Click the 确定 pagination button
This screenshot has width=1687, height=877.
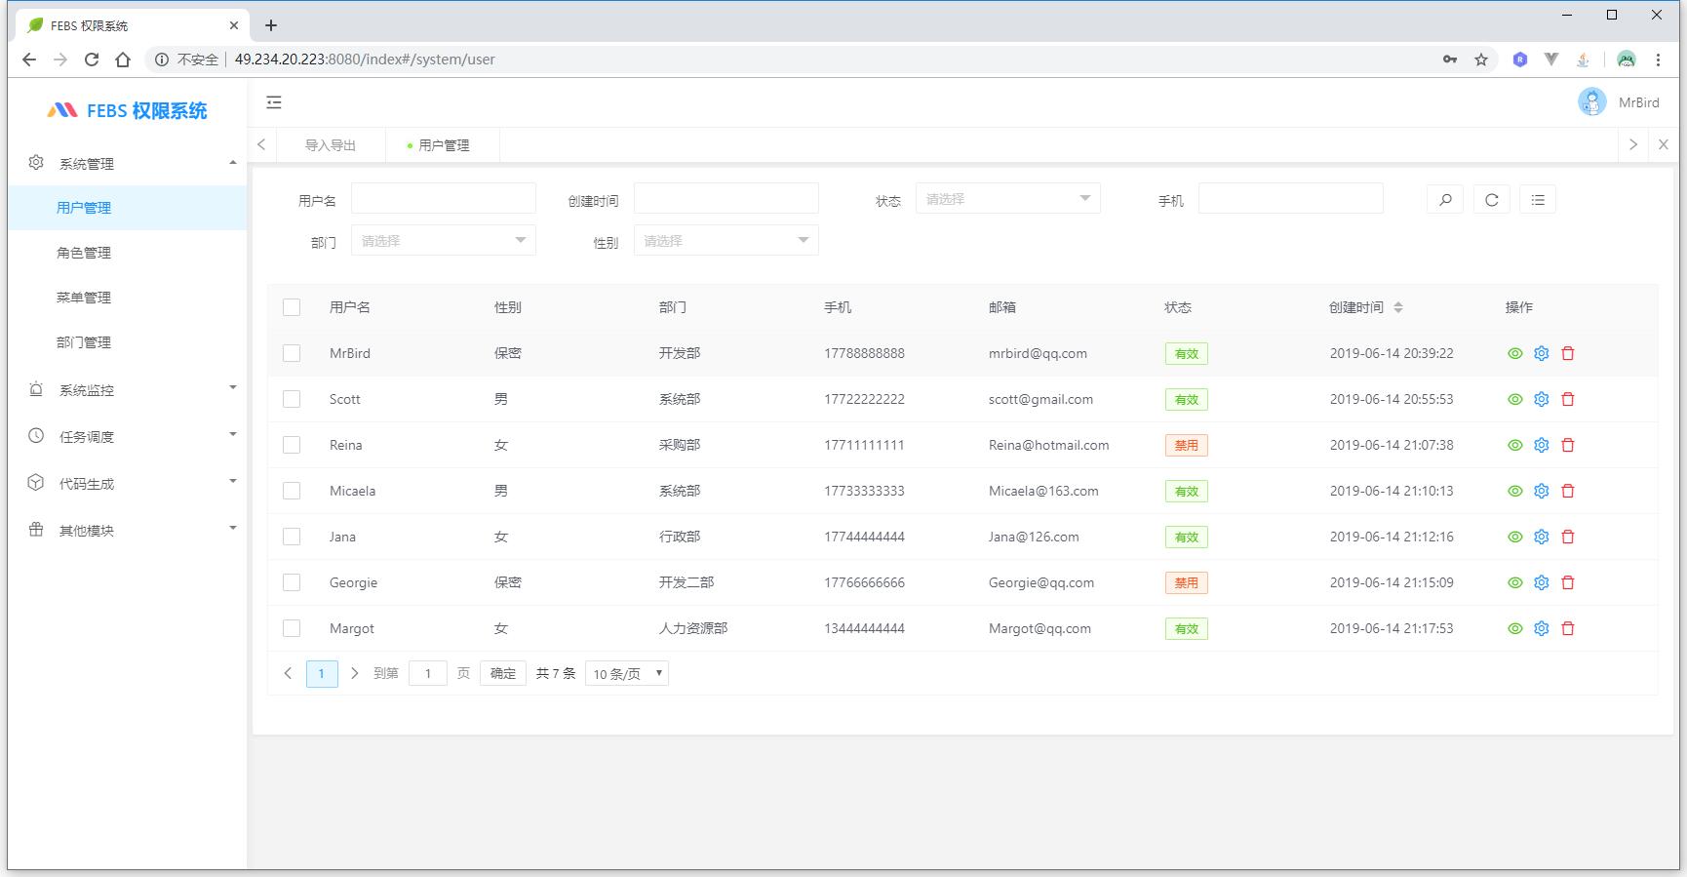tap(503, 673)
